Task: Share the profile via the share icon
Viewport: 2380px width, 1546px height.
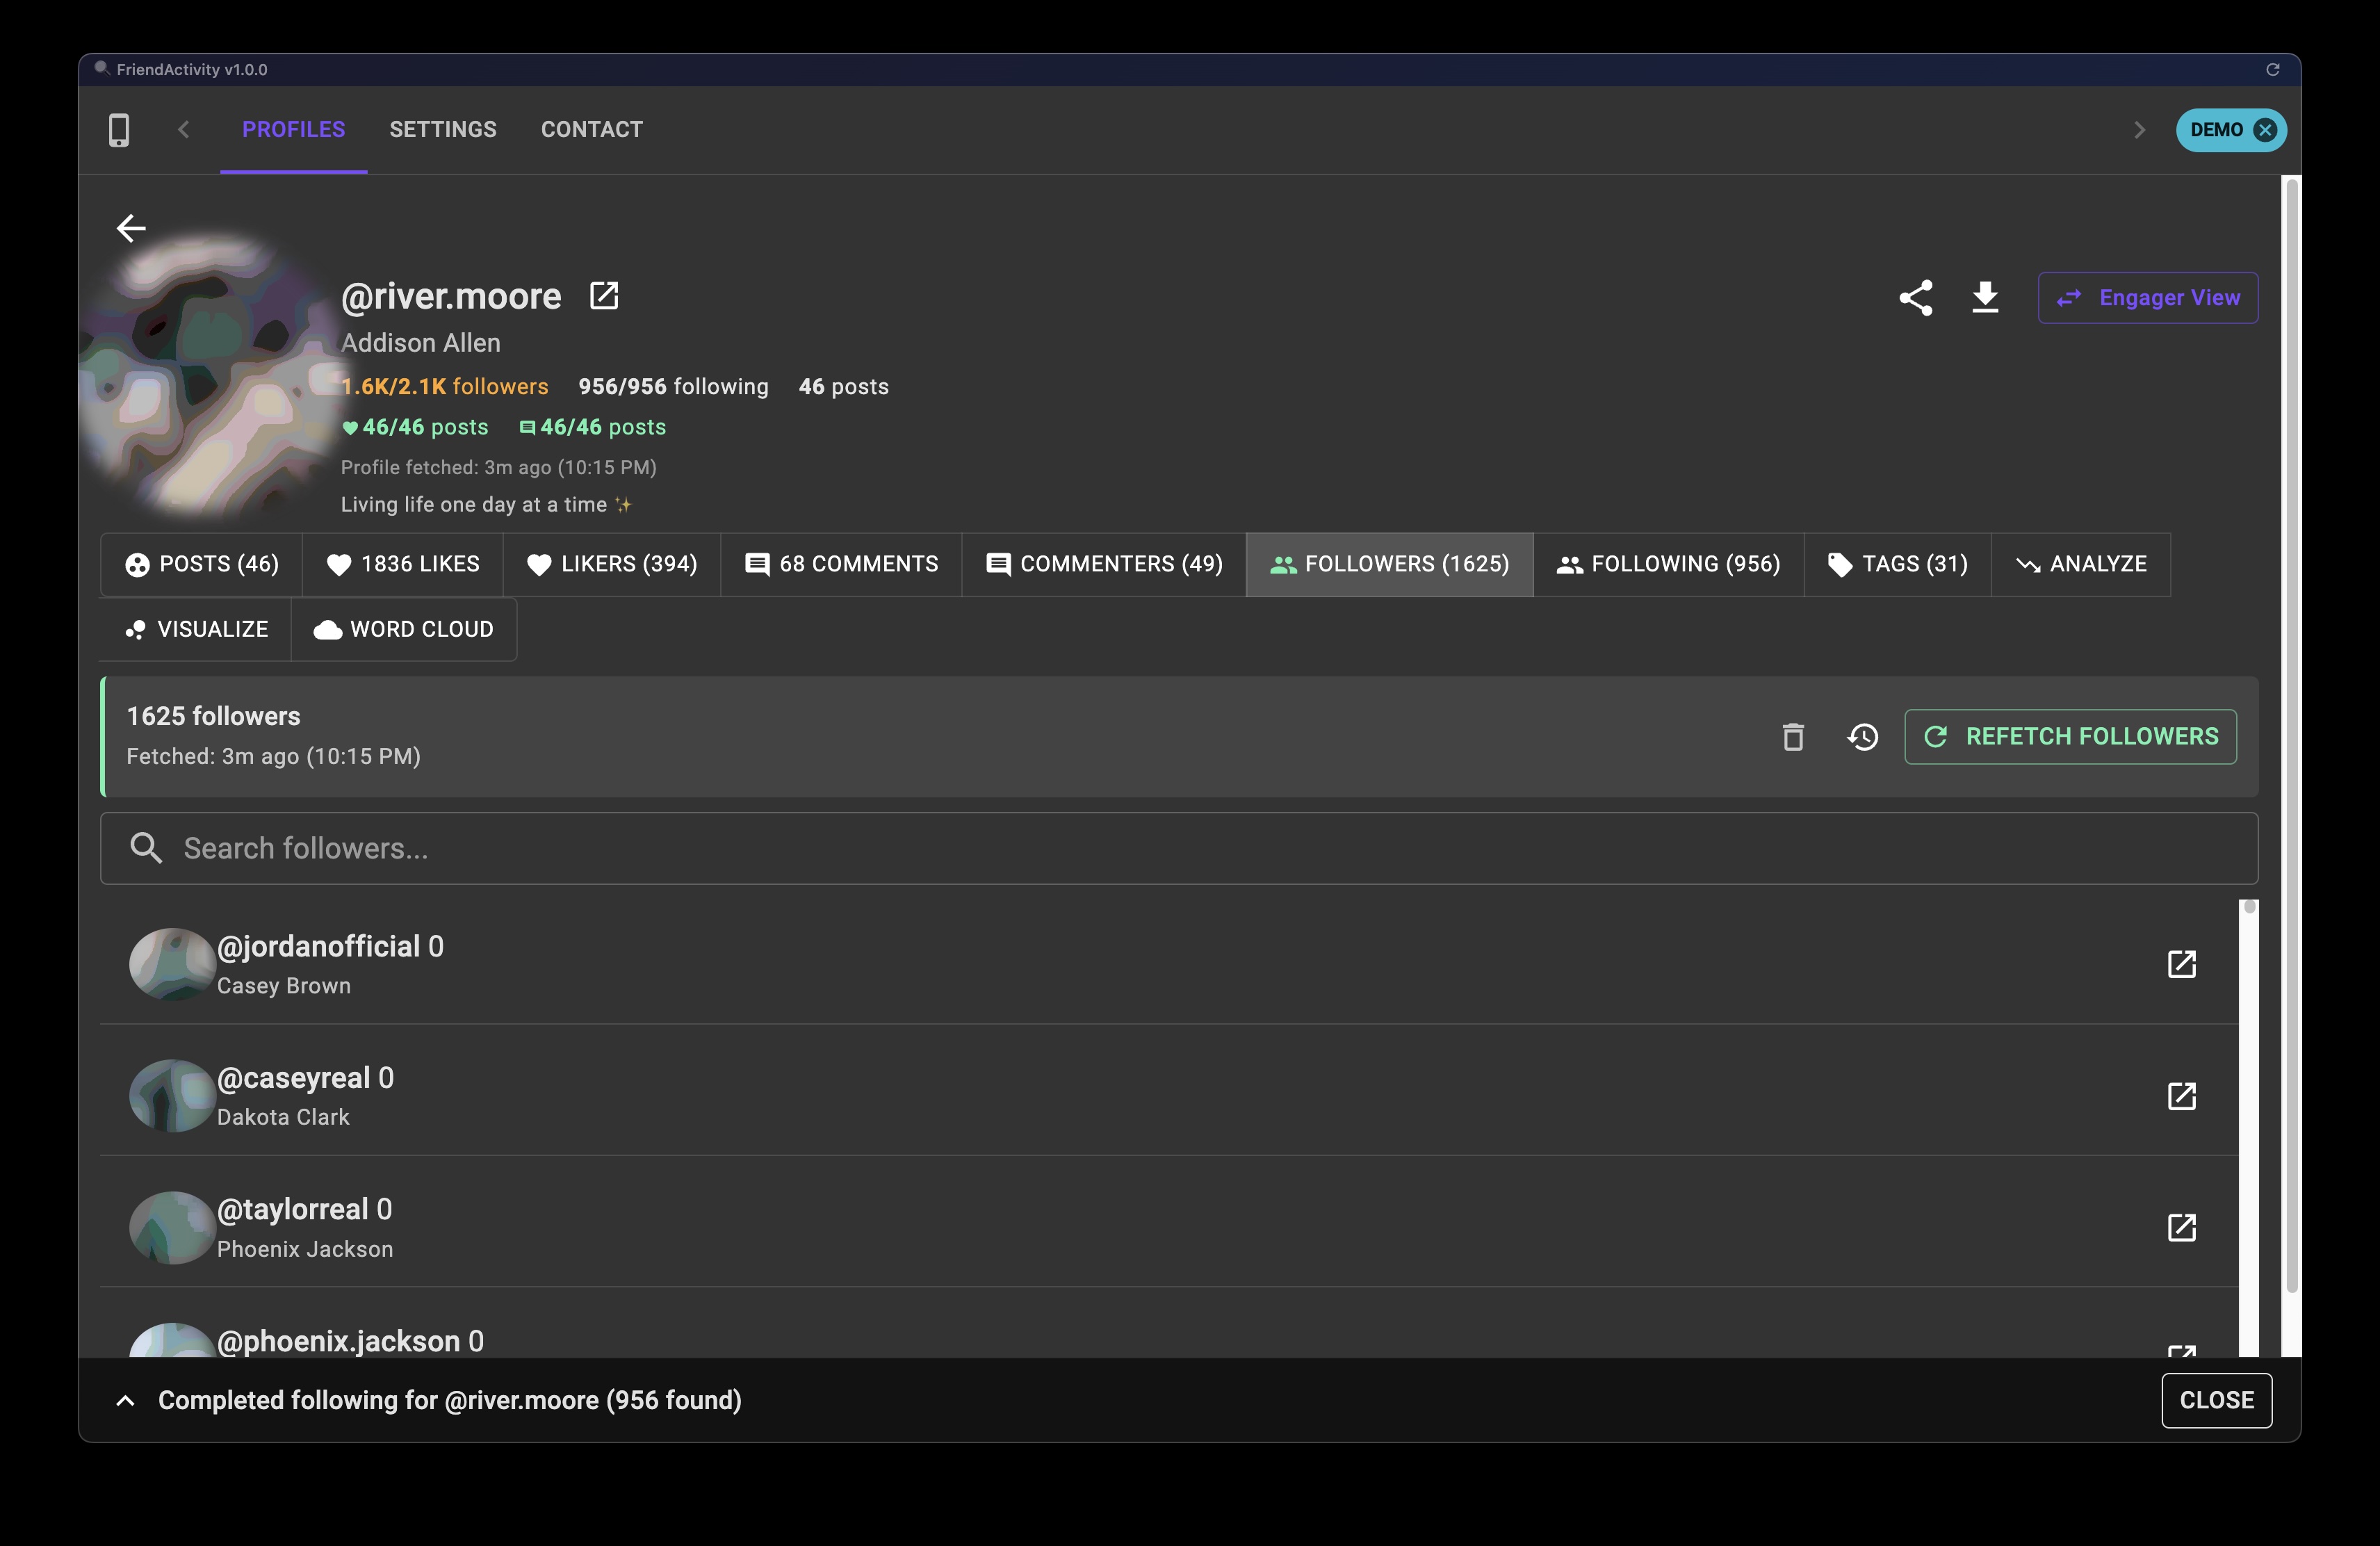Action: pyautogui.click(x=1916, y=297)
